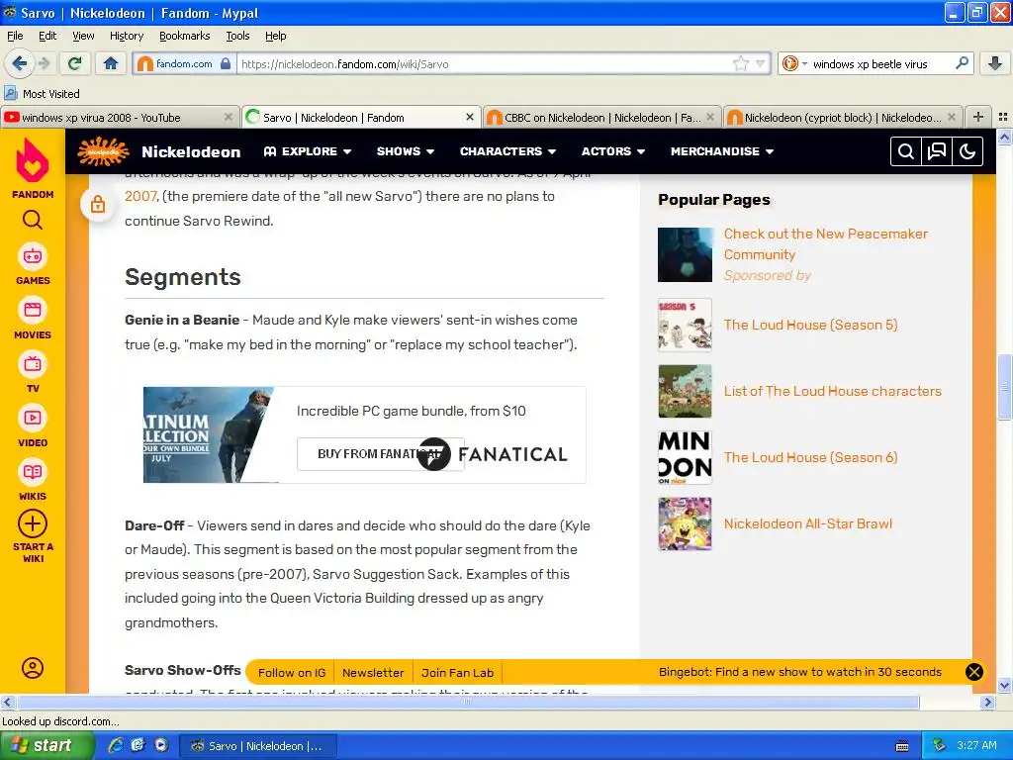This screenshot has width=1013, height=760.
Task: Expand the Explore dropdown menu
Action: pyautogui.click(x=308, y=151)
